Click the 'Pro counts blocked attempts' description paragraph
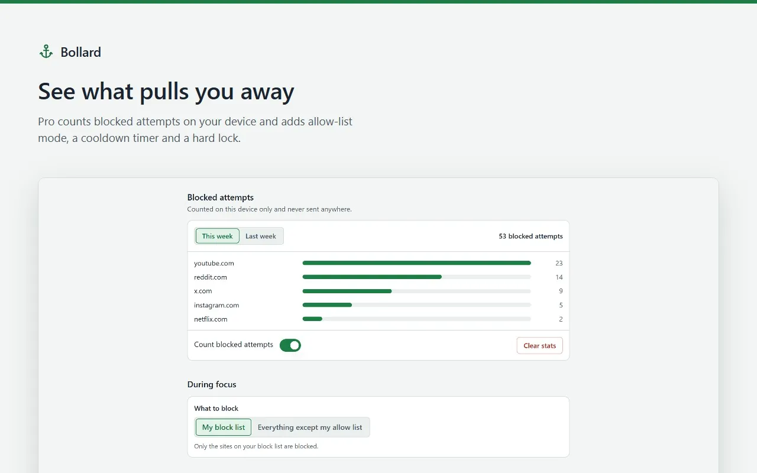 click(195, 130)
